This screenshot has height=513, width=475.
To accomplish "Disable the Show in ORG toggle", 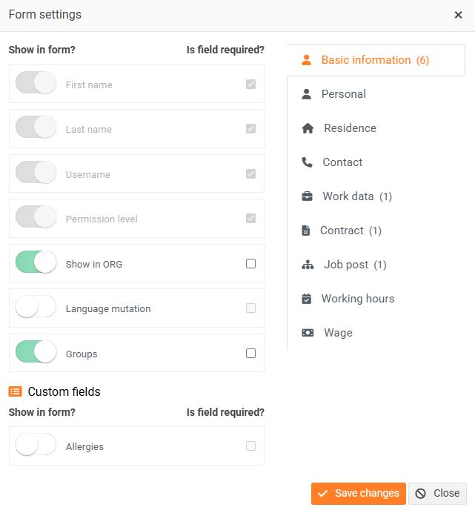I will (x=36, y=263).
